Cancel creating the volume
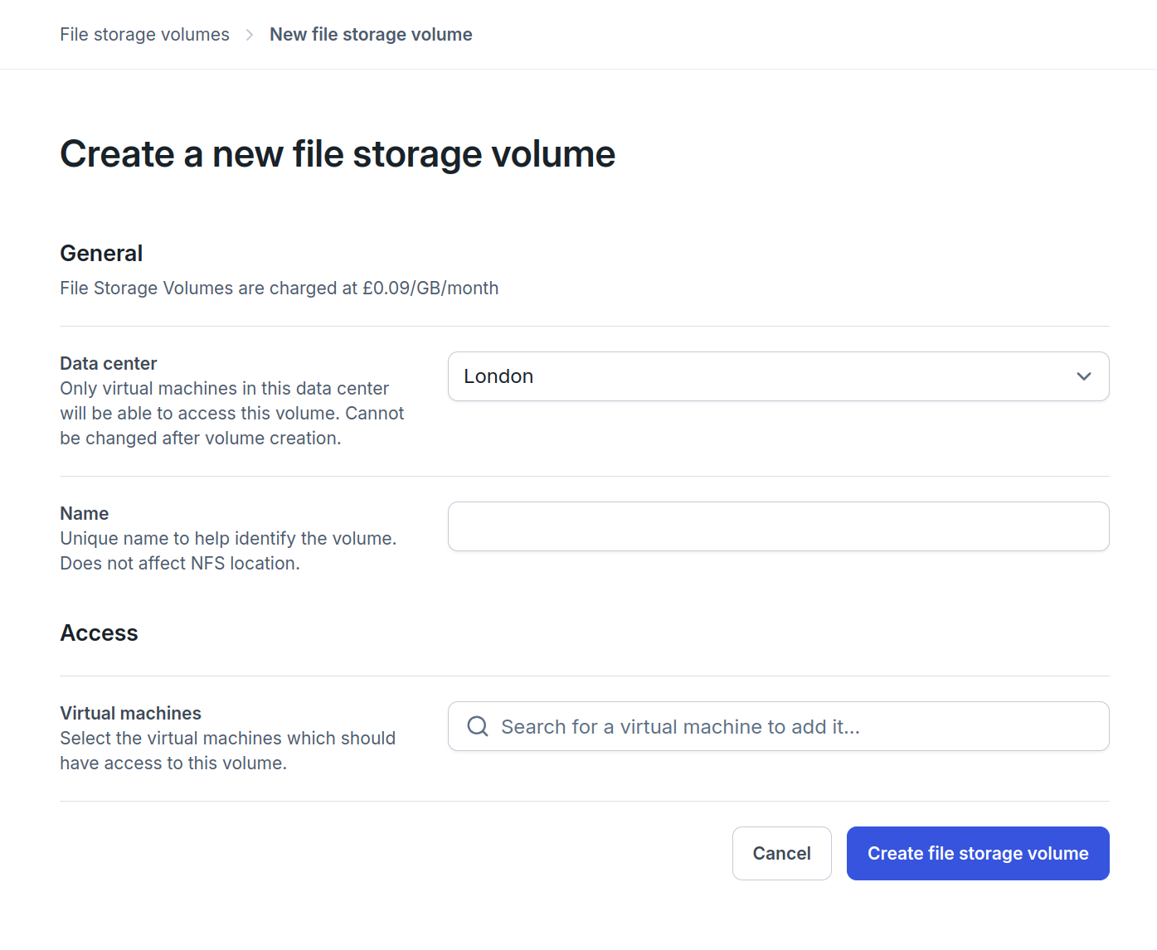 coord(781,853)
